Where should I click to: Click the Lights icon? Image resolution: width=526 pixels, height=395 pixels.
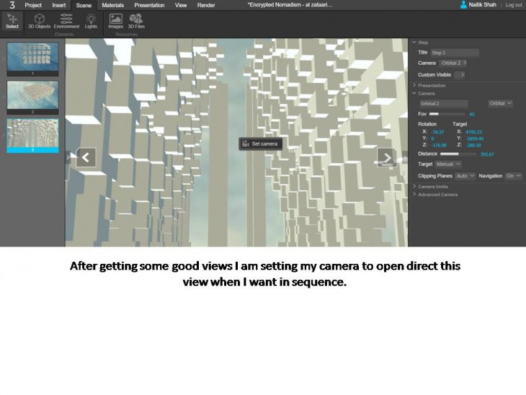(x=91, y=21)
